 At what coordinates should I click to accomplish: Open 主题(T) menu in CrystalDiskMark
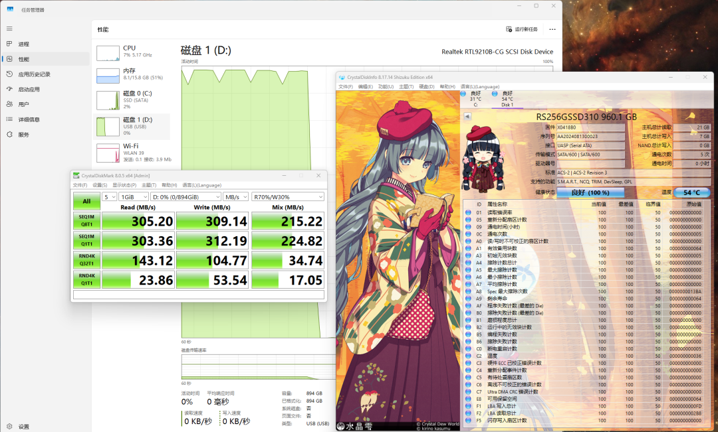(149, 185)
